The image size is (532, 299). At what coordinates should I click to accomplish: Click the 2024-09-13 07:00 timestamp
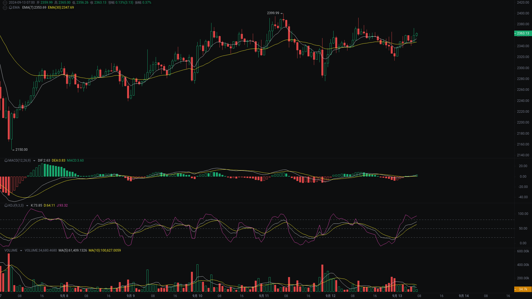22,2
